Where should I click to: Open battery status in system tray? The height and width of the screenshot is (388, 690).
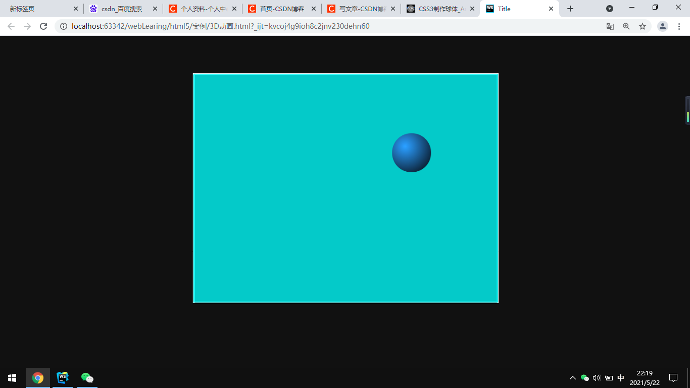(x=609, y=378)
